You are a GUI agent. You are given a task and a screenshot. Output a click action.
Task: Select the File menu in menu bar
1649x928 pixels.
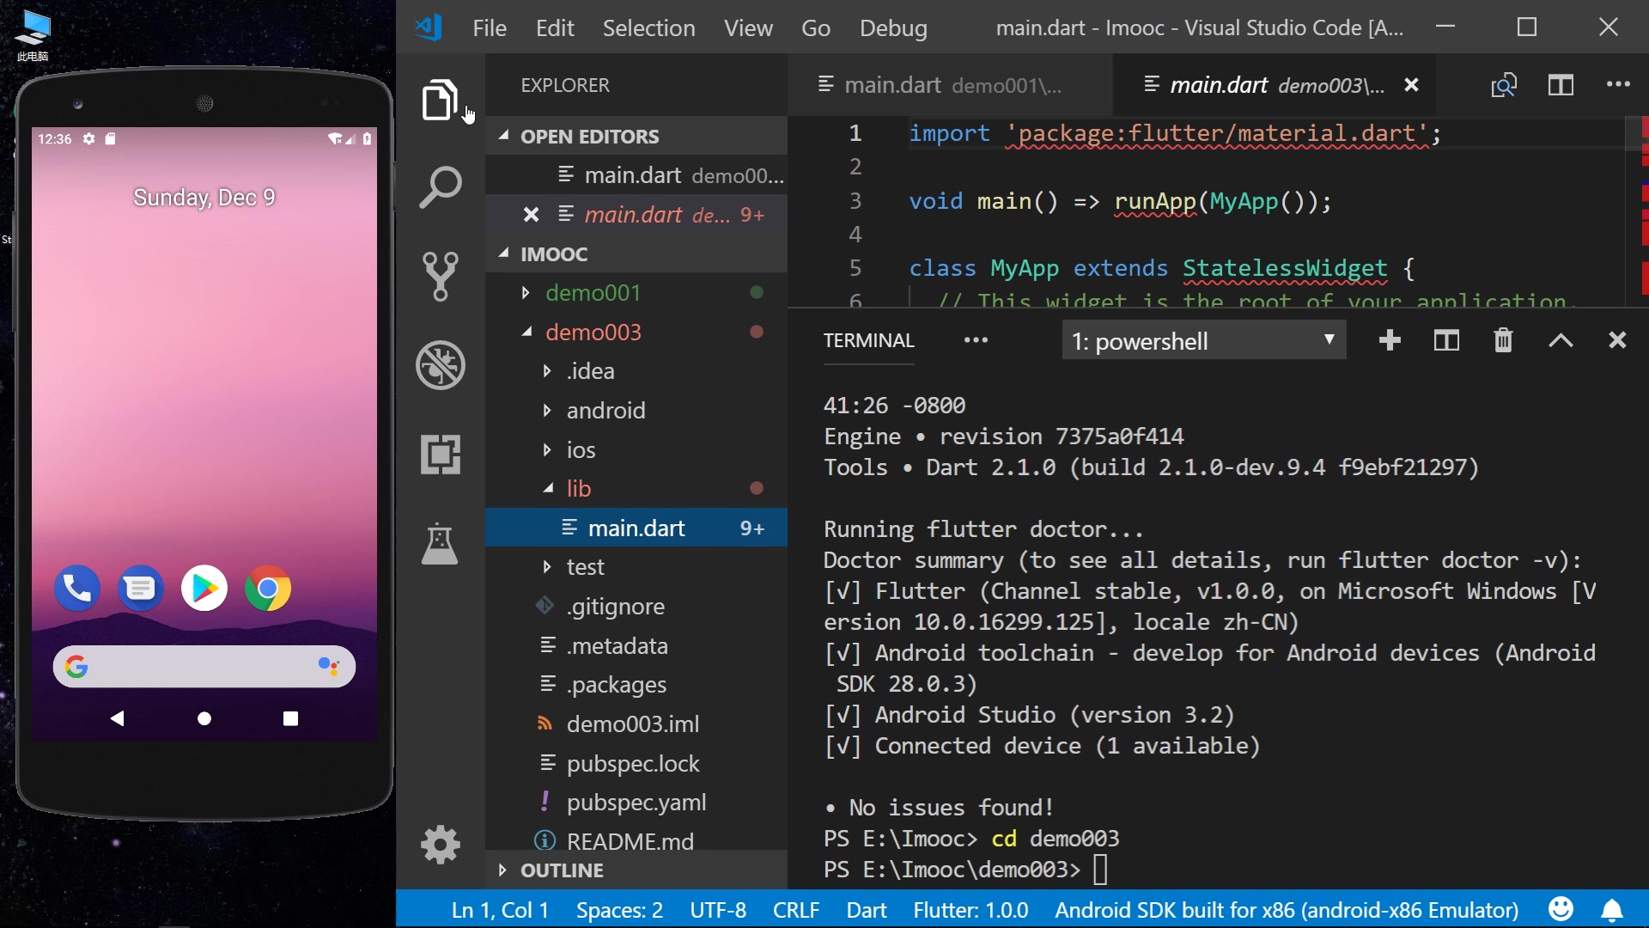[x=490, y=27]
